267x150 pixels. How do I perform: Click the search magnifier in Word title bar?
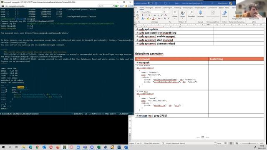point(212,3)
